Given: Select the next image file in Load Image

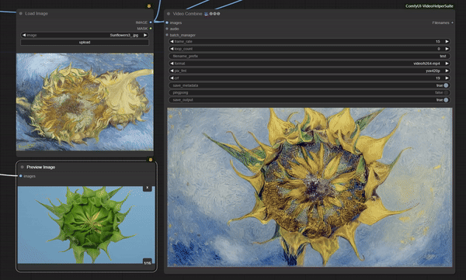Looking at the screenshot, I should click(x=145, y=35).
